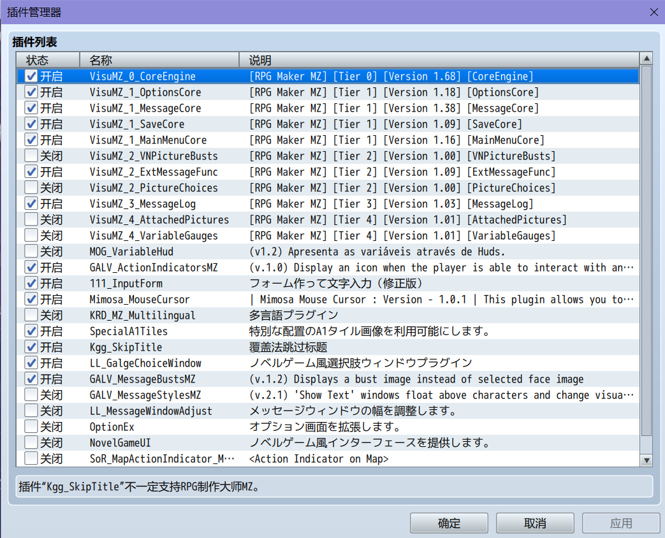The height and width of the screenshot is (538, 665).
Task: Click the 'フォーム作って文字入力（修正版）' description
Action: point(335,284)
